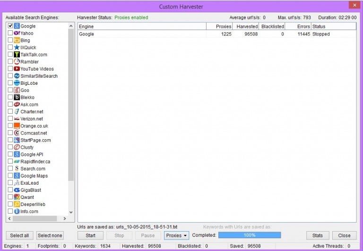Sort by the Errors column header

tap(298, 27)
